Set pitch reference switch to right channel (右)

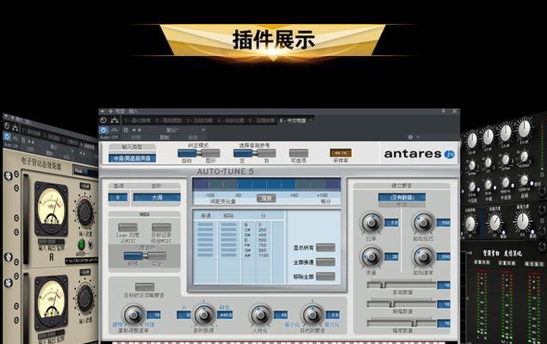point(266,153)
